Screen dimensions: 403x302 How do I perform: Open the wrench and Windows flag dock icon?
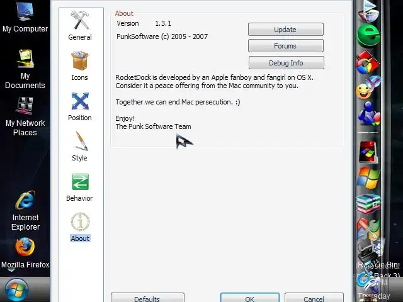pos(368,229)
